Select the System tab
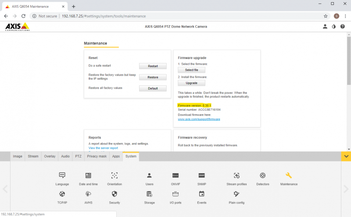351x217 pixels. coord(131,156)
